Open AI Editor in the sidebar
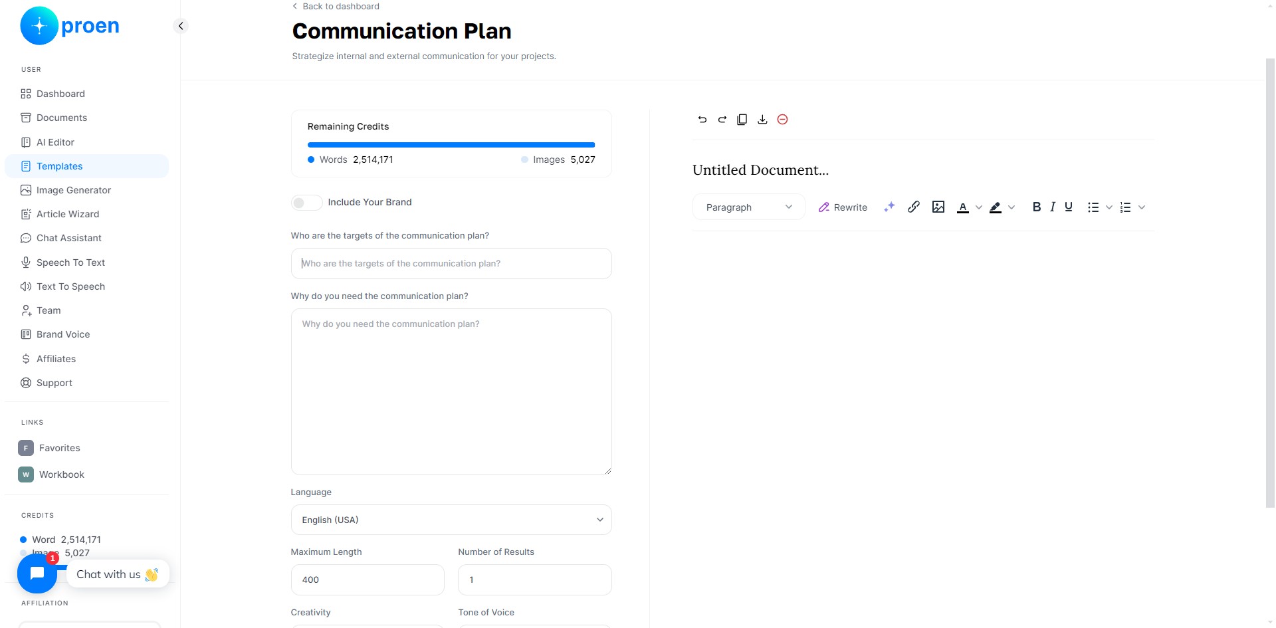The height and width of the screenshot is (628, 1276). tap(86, 142)
